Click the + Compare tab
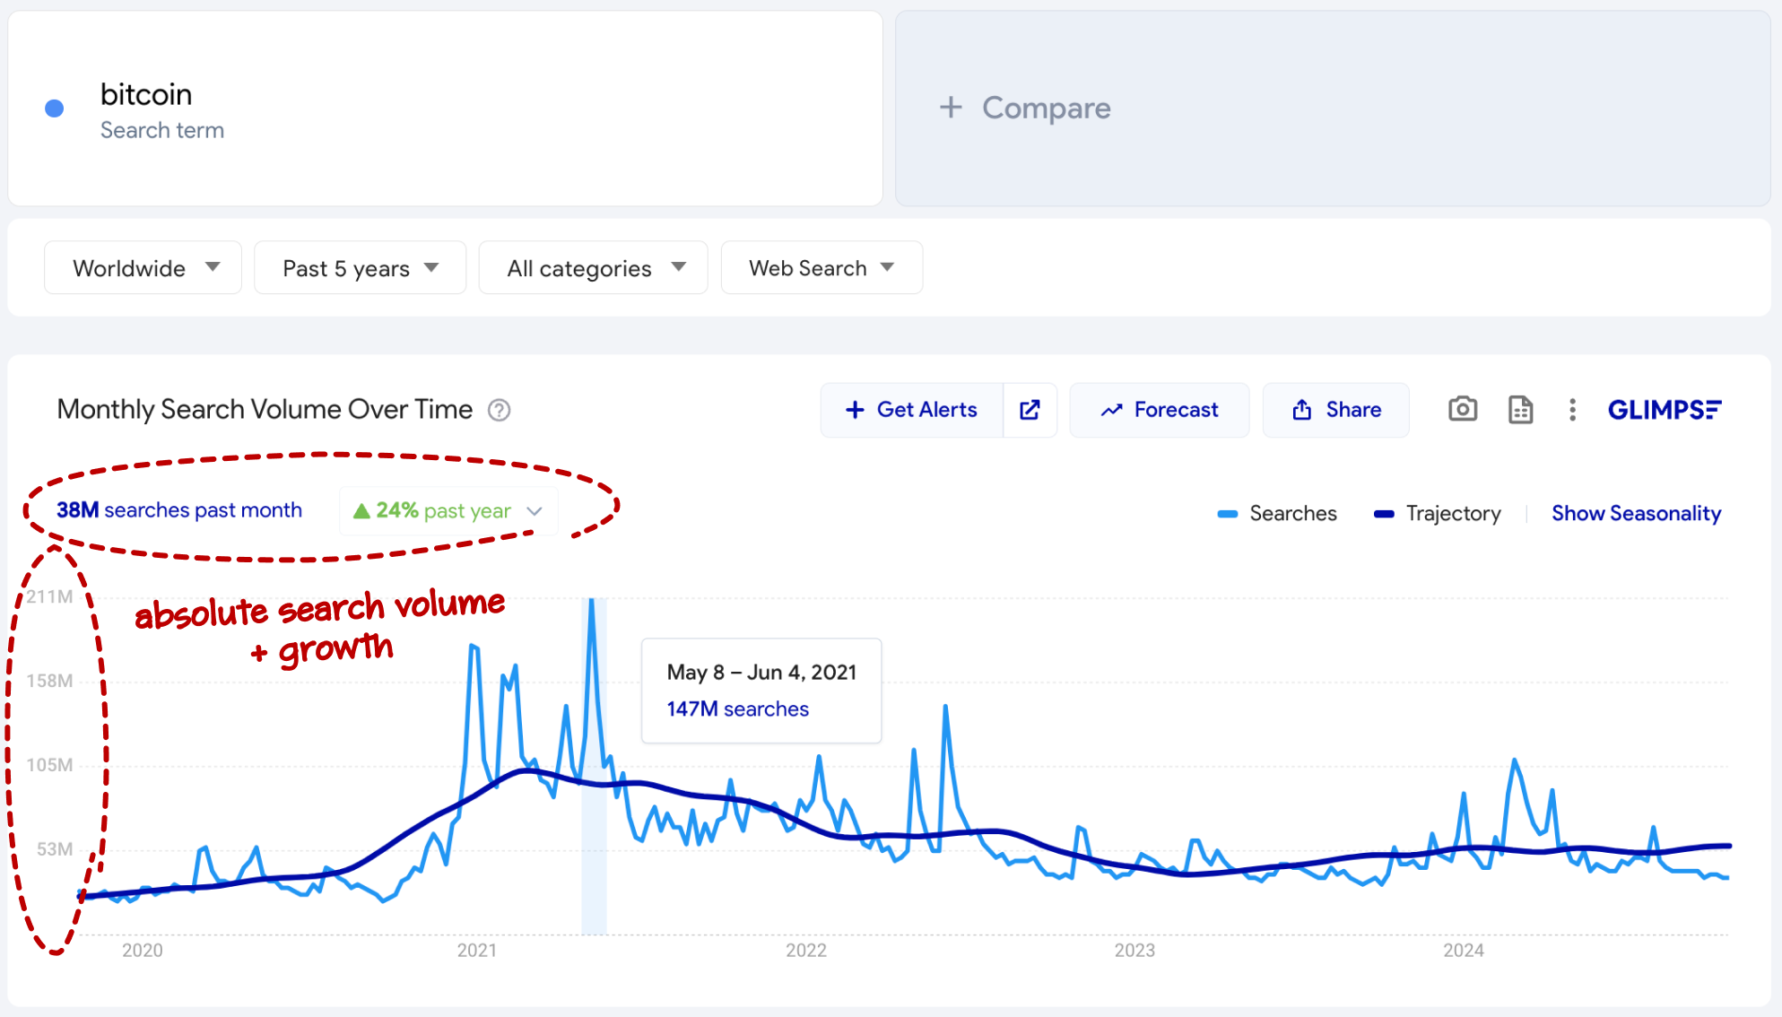Viewport: 1782px width, 1017px height. 1028,108
